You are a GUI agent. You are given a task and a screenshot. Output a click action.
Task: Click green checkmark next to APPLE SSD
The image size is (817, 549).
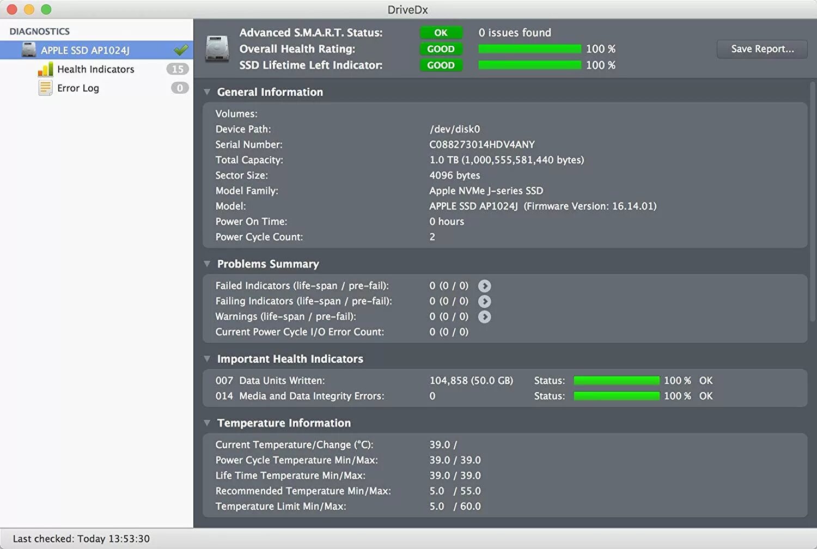181,50
